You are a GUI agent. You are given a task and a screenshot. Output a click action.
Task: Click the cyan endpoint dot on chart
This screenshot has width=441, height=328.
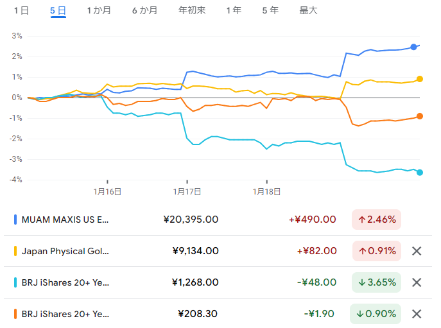coord(420,172)
